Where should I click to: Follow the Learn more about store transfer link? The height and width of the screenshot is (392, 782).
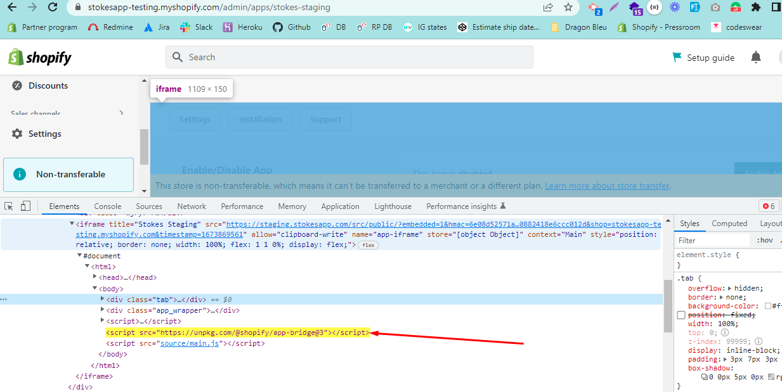point(607,186)
